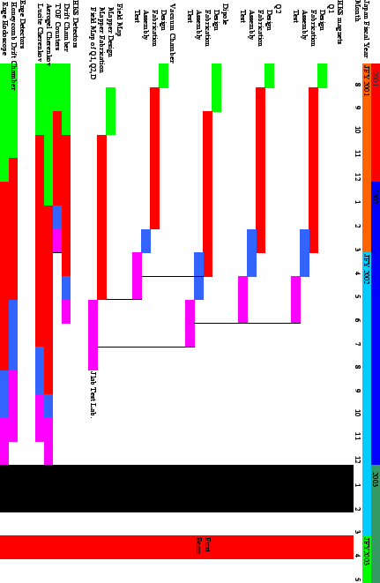Select the "JFY2003" green fiscal year band
This screenshot has width=380, height=583.
click(x=367, y=559)
